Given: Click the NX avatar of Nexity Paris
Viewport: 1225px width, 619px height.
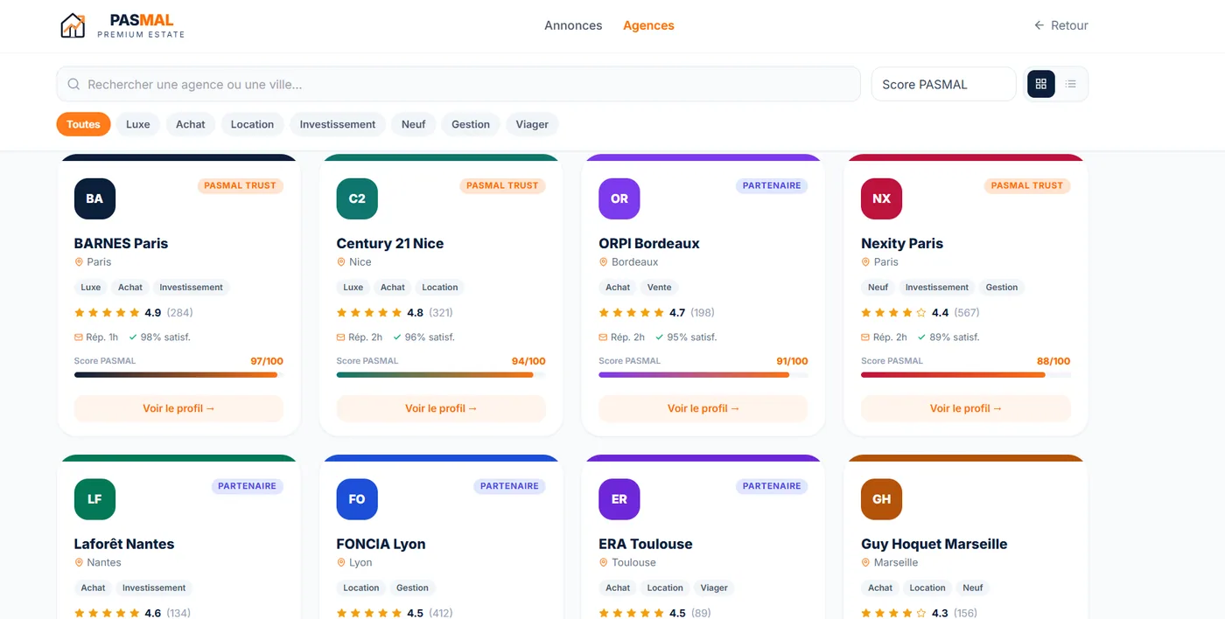Looking at the screenshot, I should click(x=882, y=198).
